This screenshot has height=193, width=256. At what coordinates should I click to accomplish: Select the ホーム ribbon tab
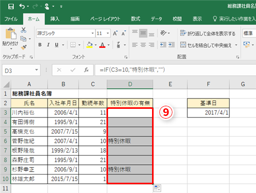(34, 19)
